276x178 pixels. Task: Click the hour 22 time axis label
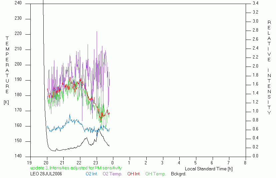coord(79,163)
